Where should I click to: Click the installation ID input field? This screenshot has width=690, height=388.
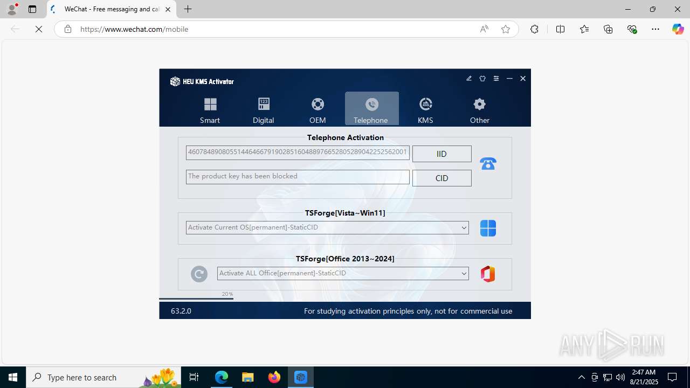[298, 153]
